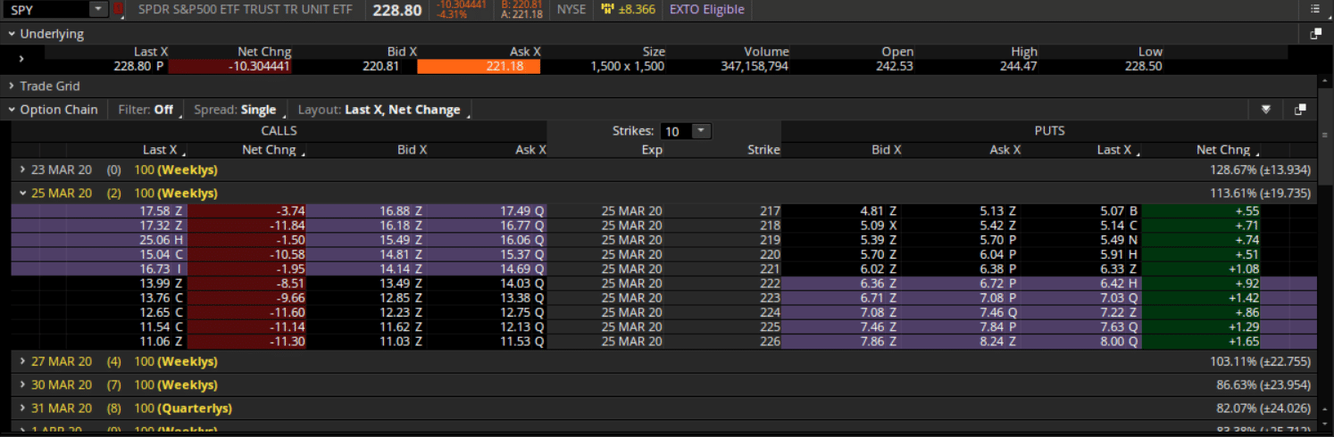Detach the Underlying section with its pop-out icon

[x=1315, y=34]
